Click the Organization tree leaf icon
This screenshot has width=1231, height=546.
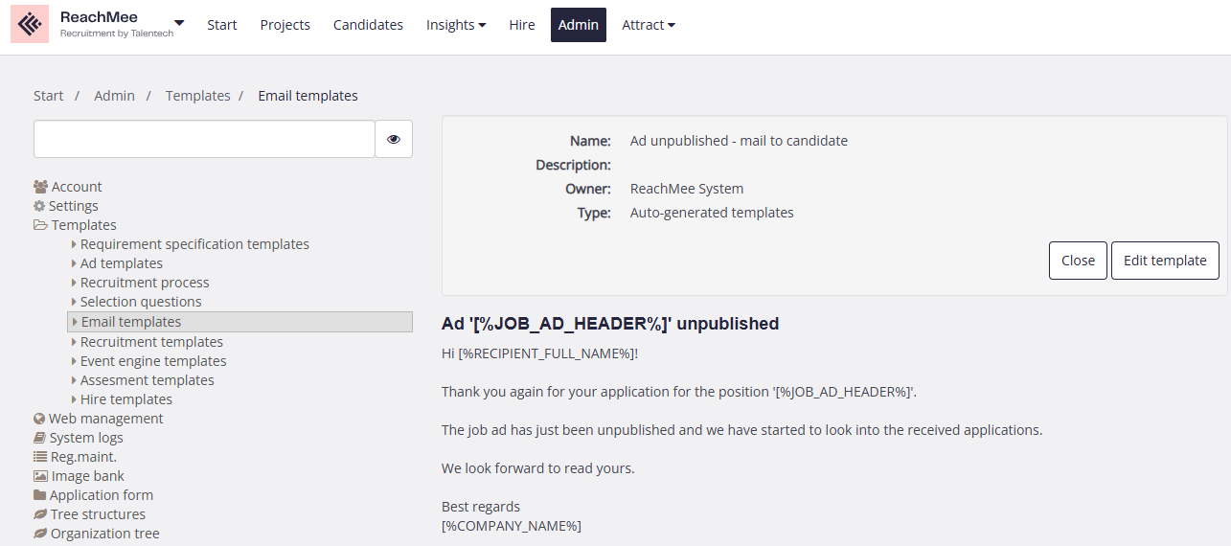coord(40,534)
